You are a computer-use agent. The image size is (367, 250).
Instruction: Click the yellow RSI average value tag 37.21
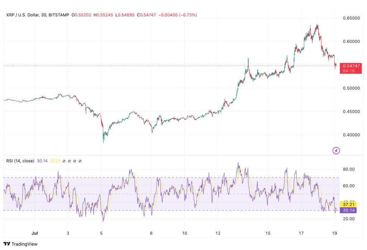point(348,204)
